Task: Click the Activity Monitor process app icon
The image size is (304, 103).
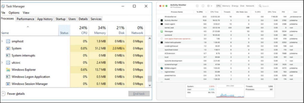Action: tap(162, 20)
